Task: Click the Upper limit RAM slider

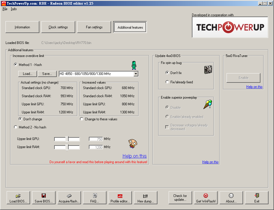Action: pos(67,147)
